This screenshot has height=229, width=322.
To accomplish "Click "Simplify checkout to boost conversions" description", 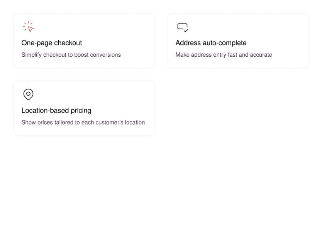I will pyautogui.click(x=71, y=55).
